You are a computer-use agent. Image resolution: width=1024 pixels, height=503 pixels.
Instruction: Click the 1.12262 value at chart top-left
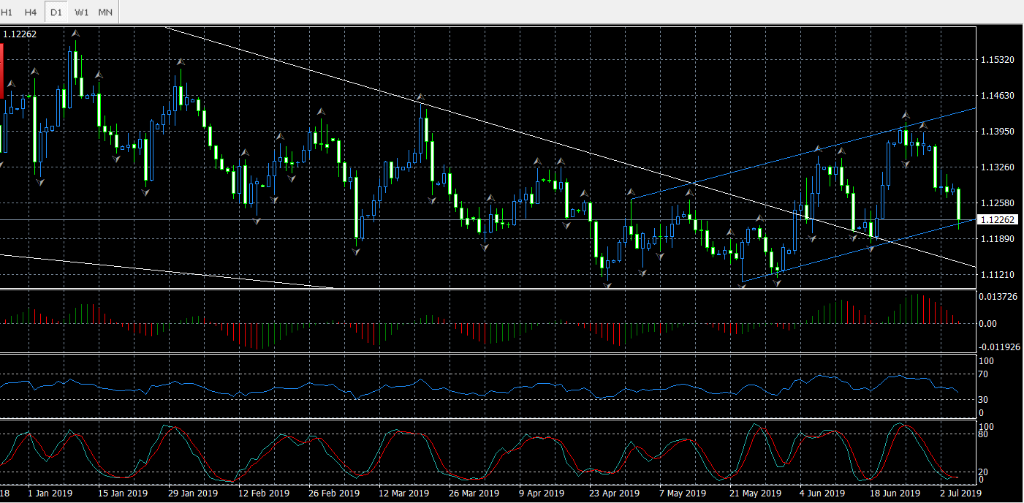(x=20, y=34)
